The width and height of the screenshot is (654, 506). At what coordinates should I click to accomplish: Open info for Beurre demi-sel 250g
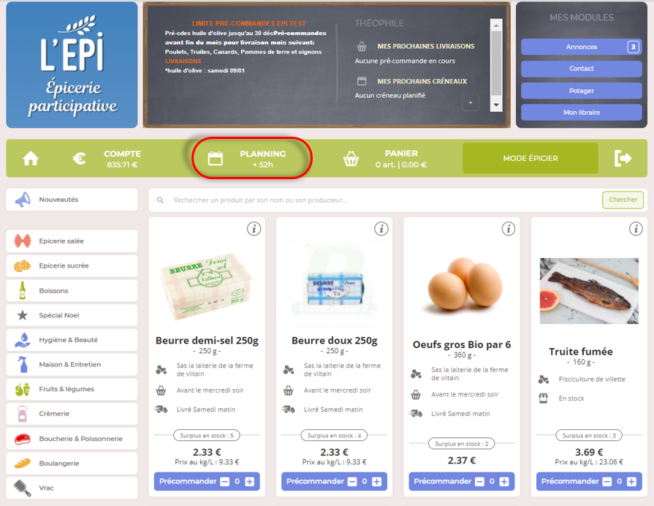(254, 229)
